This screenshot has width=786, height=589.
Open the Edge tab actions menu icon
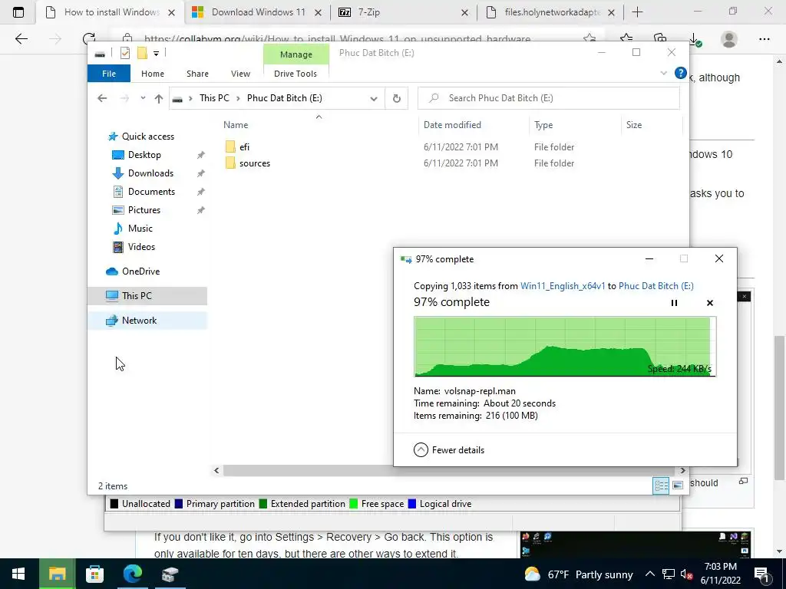point(18,12)
